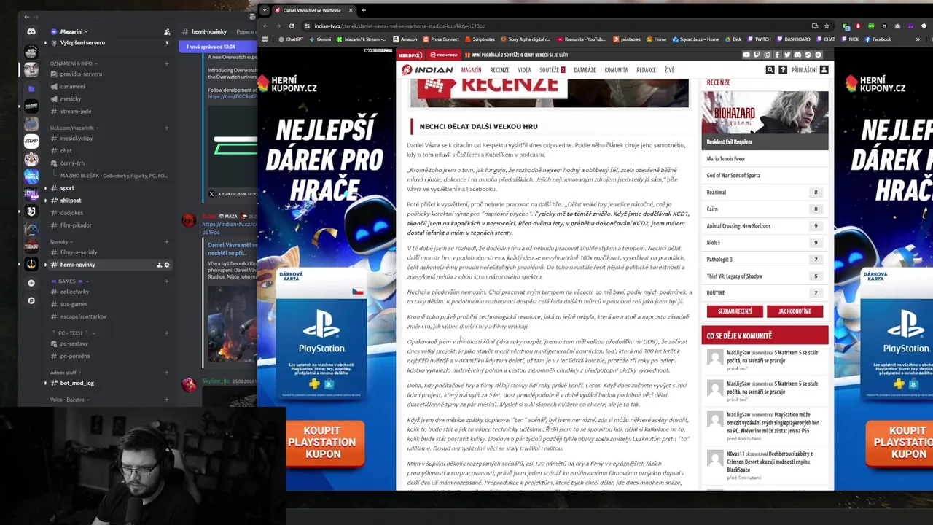
Task: Collapse kick.com/mazarinik category
Action: click(74, 128)
